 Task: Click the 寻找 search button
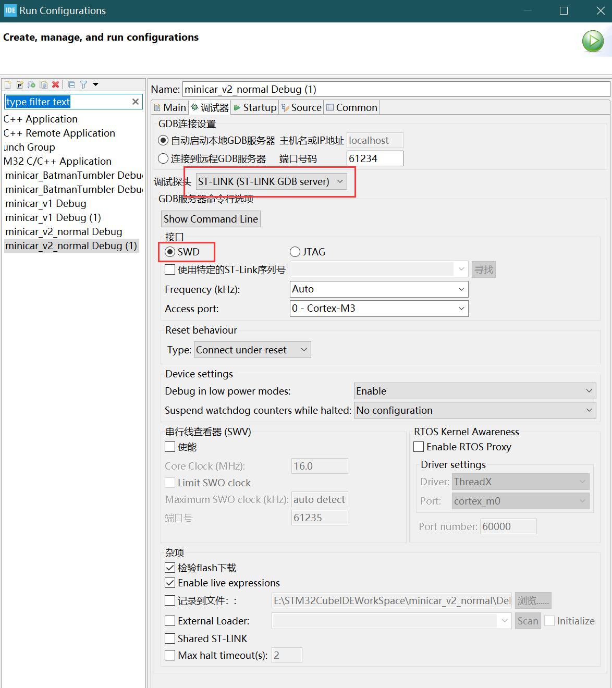pos(483,269)
